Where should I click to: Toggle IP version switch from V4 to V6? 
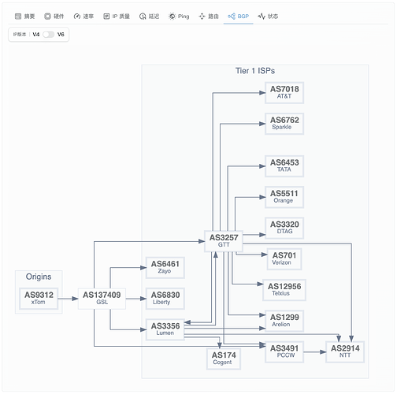(48, 35)
